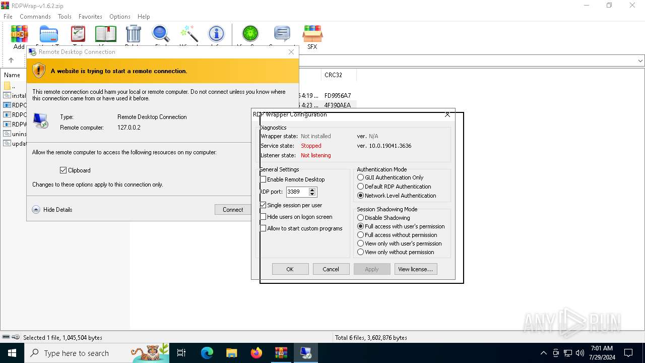The height and width of the screenshot is (363, 645).
Task: Click the WinRAR Find magnifier icon
Action: click(161, 34)
